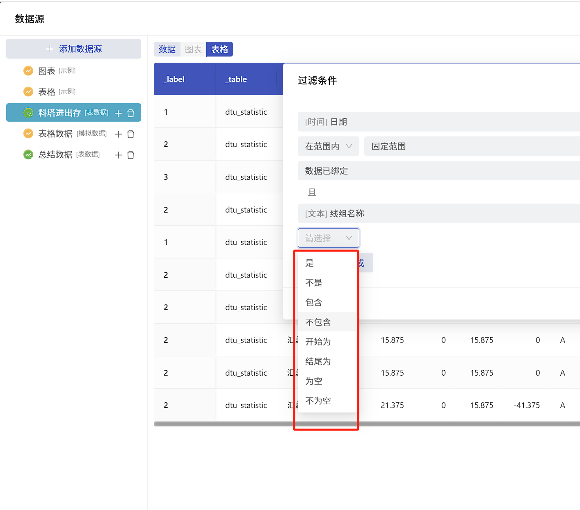This screenshot has height=510, width=580.
Task: Click the 固定范围 field
Action: (472, 146)
